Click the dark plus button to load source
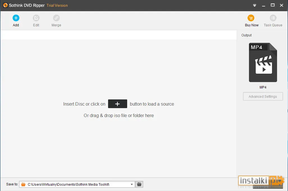This screenshot has height=191, width=288. tap(118, 104)
